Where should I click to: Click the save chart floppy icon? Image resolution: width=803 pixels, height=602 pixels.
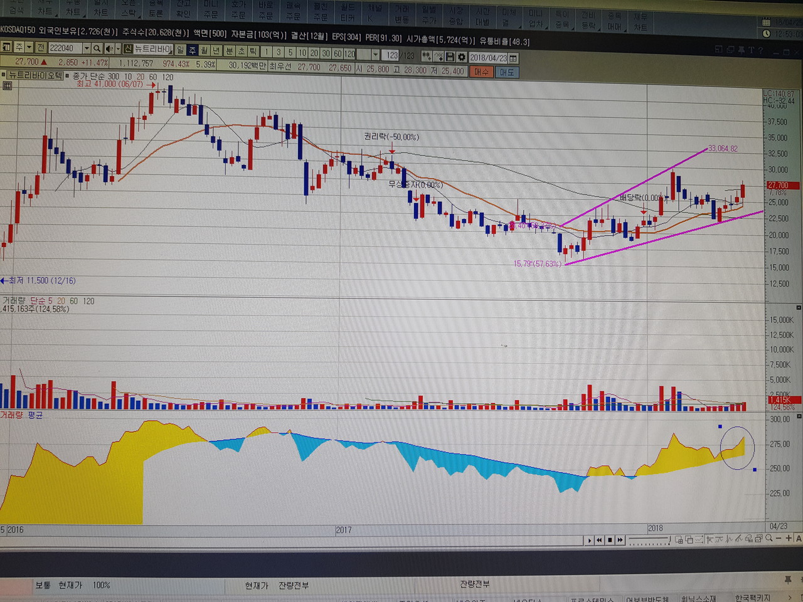450,57
